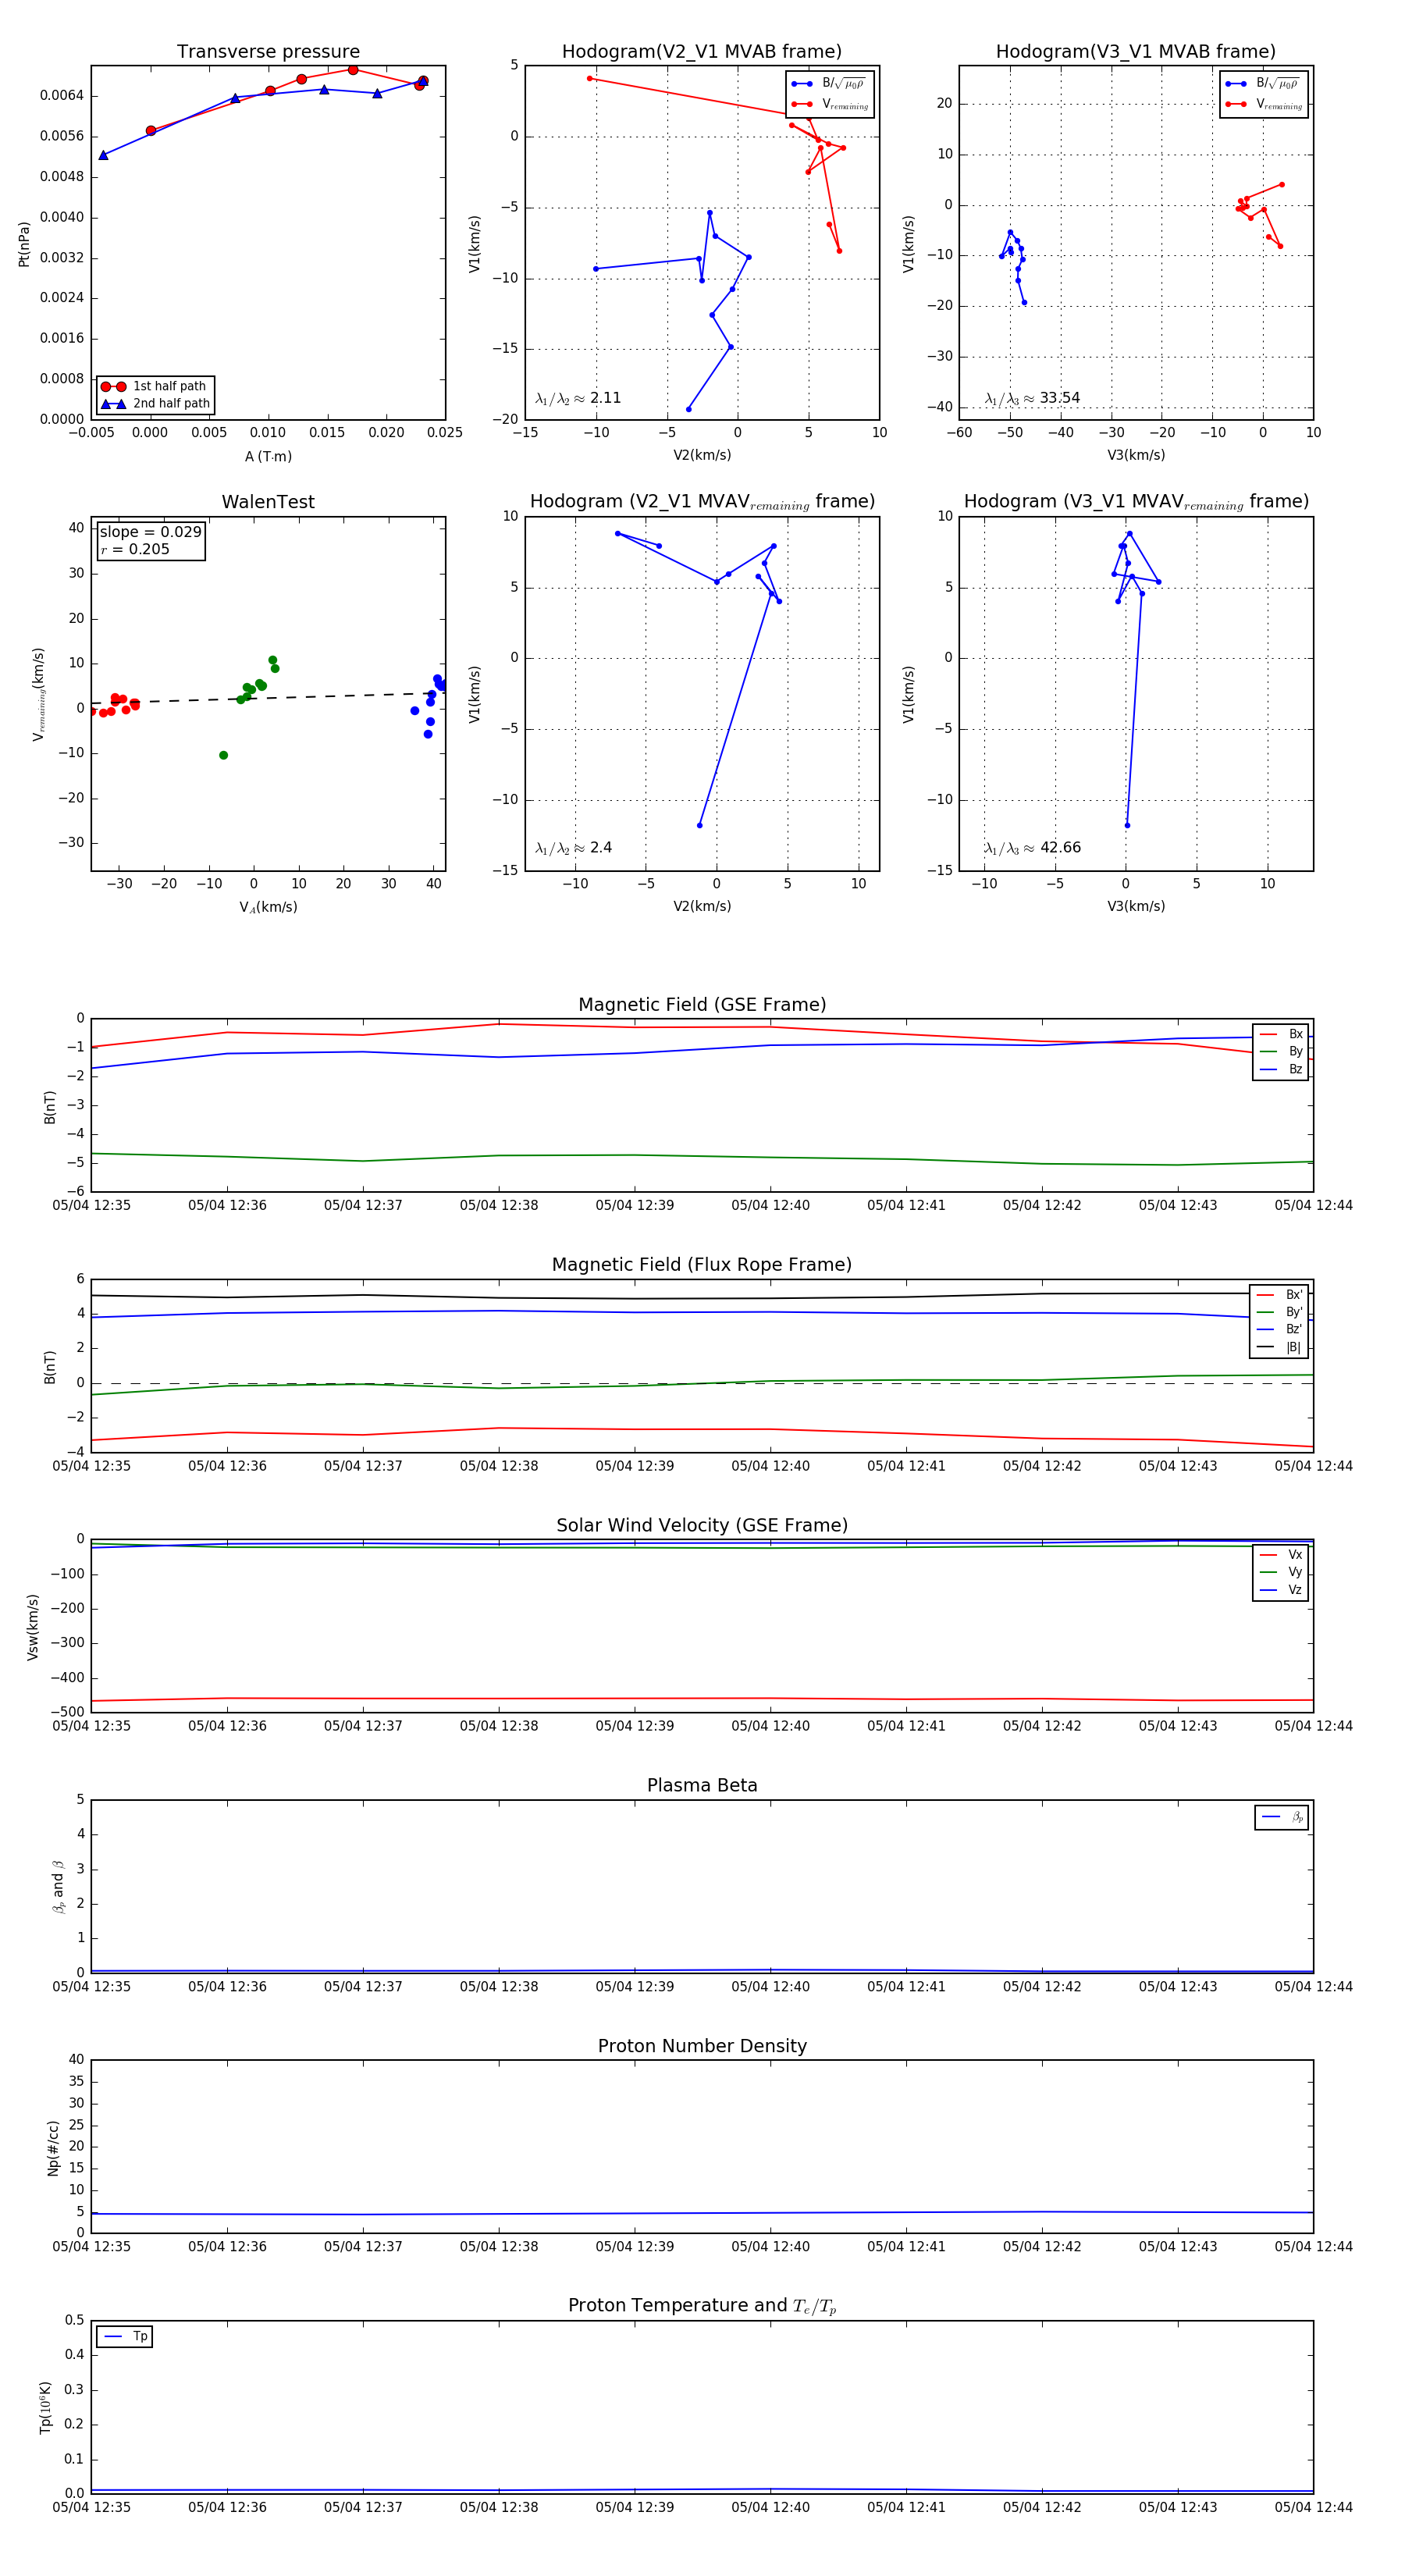The width and height of the screenshot is (1405, 2576).
Task: Click the |B| legend entry in the Flux Rope plot
Action: 1279,1347
